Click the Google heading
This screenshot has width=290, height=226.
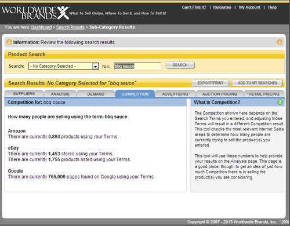tap(16, 171)
